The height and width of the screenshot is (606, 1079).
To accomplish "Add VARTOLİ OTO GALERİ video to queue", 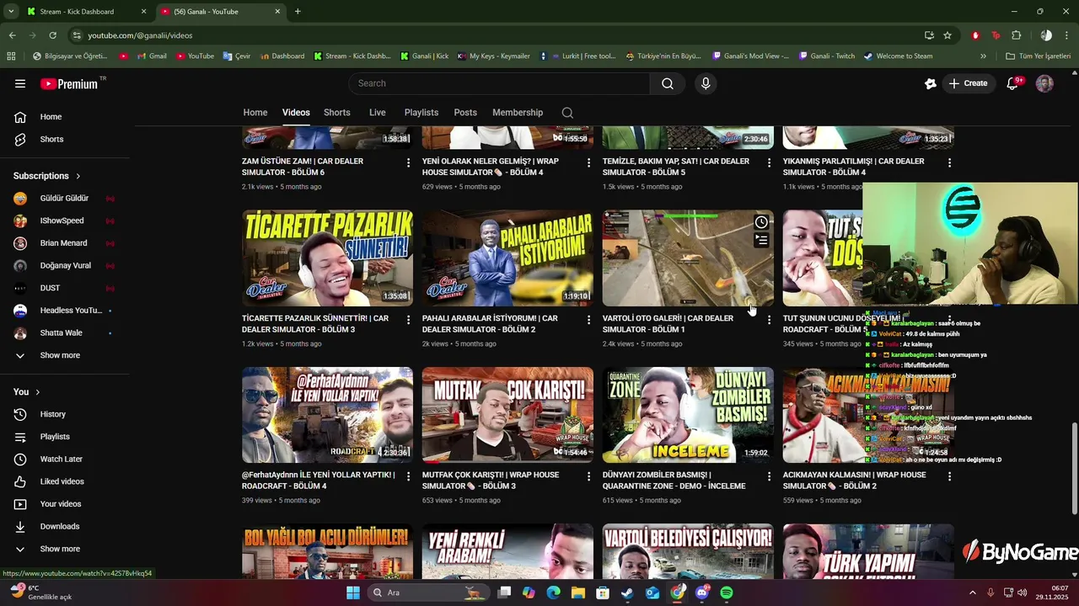I will coord(761,241).
